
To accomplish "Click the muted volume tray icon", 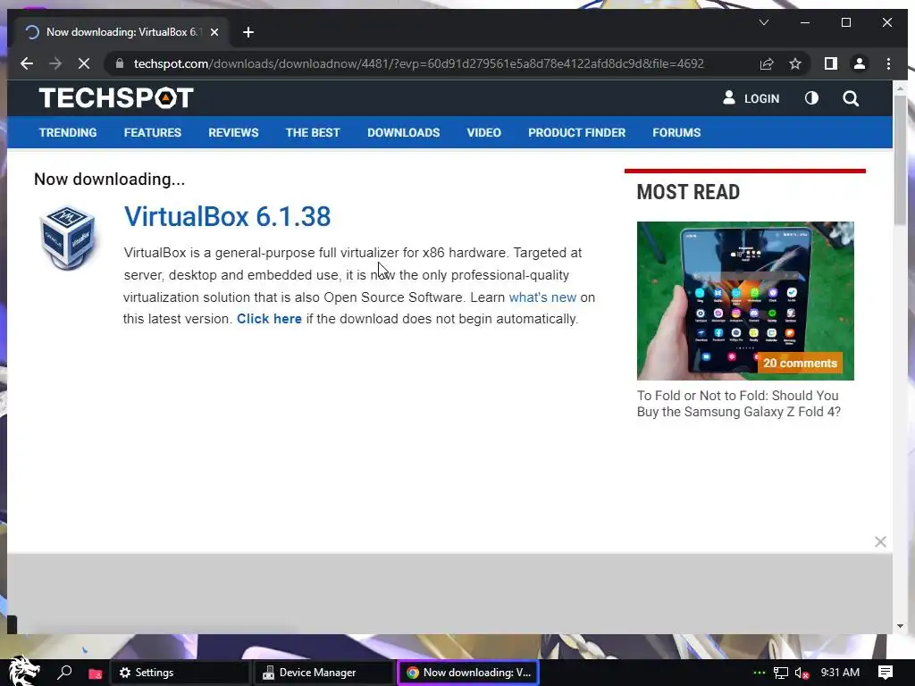I will tap(802, 673).
